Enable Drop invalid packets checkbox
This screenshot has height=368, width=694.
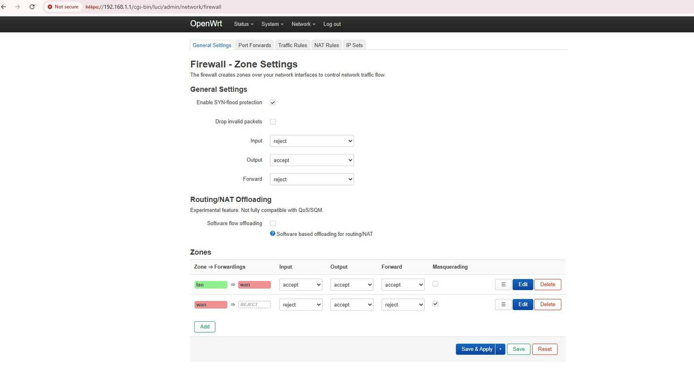[x=273, y=121]
